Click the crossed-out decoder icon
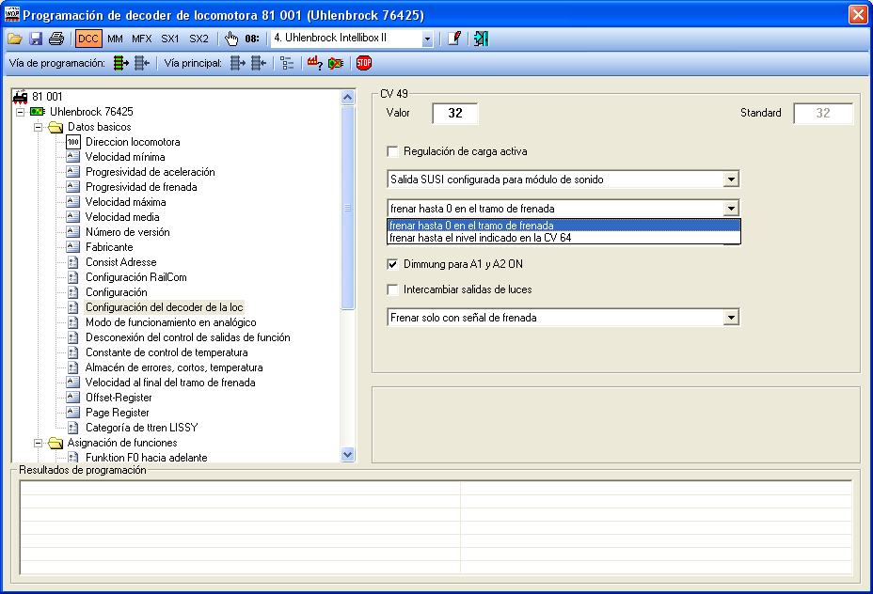The width and height of the screenshot is (873, 594). tap(336, 63)
